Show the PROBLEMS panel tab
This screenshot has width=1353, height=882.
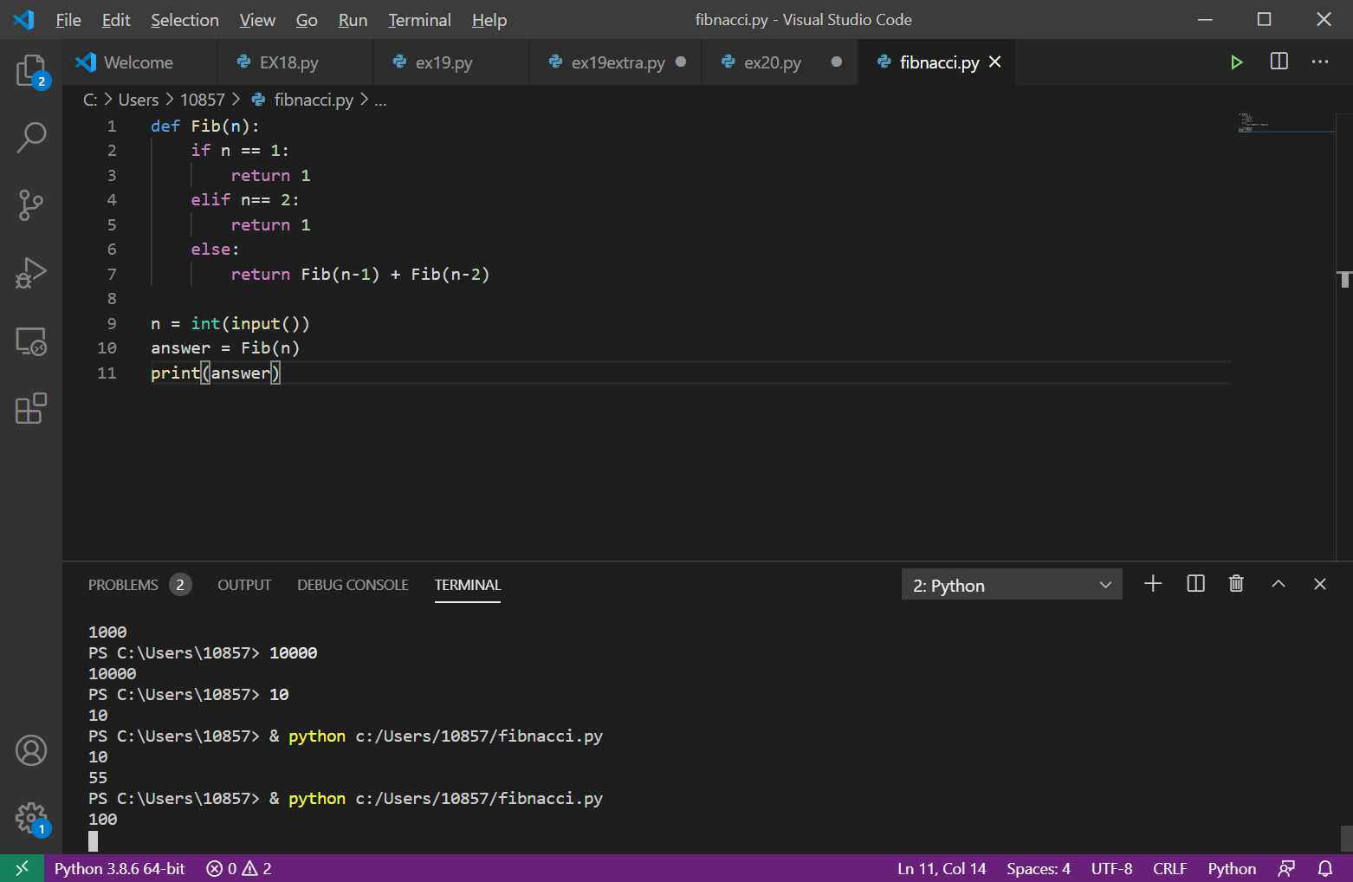[x=139, y=585]
